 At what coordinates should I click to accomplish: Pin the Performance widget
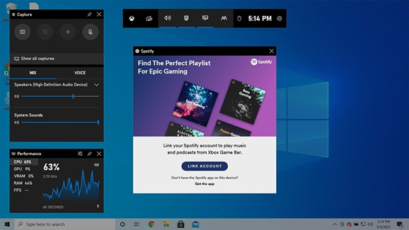point(89,154)
